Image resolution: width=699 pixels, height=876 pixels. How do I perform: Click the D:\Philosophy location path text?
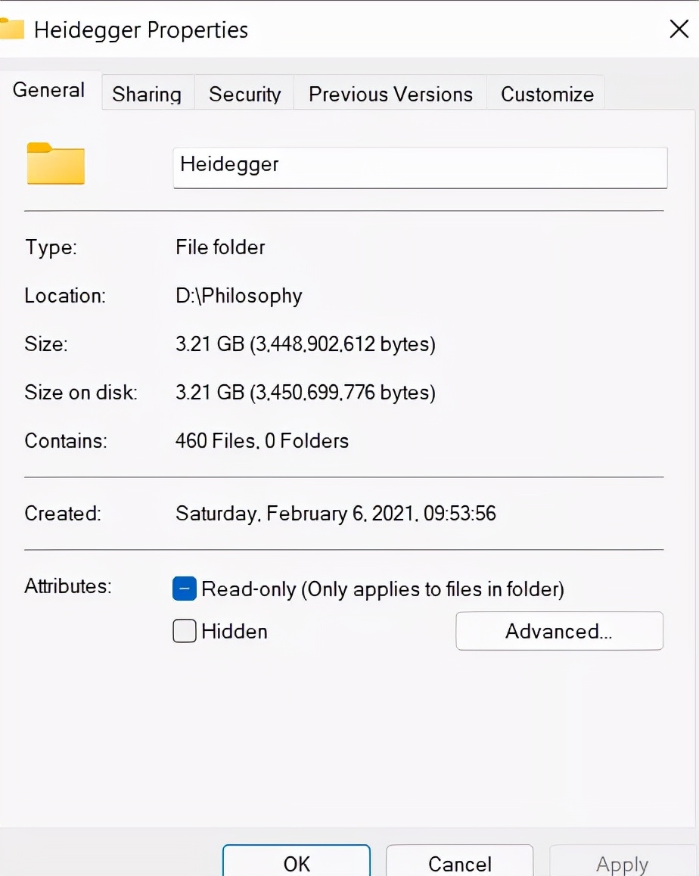[x=239, y=296]
